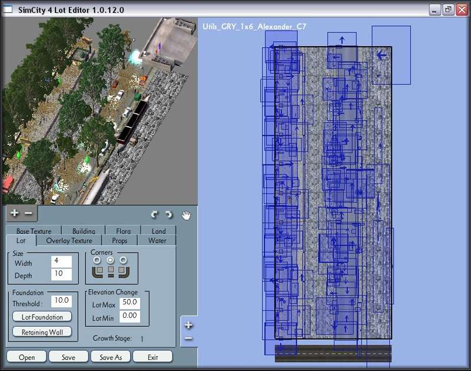Open the Flora tab

tap(123, 231)
